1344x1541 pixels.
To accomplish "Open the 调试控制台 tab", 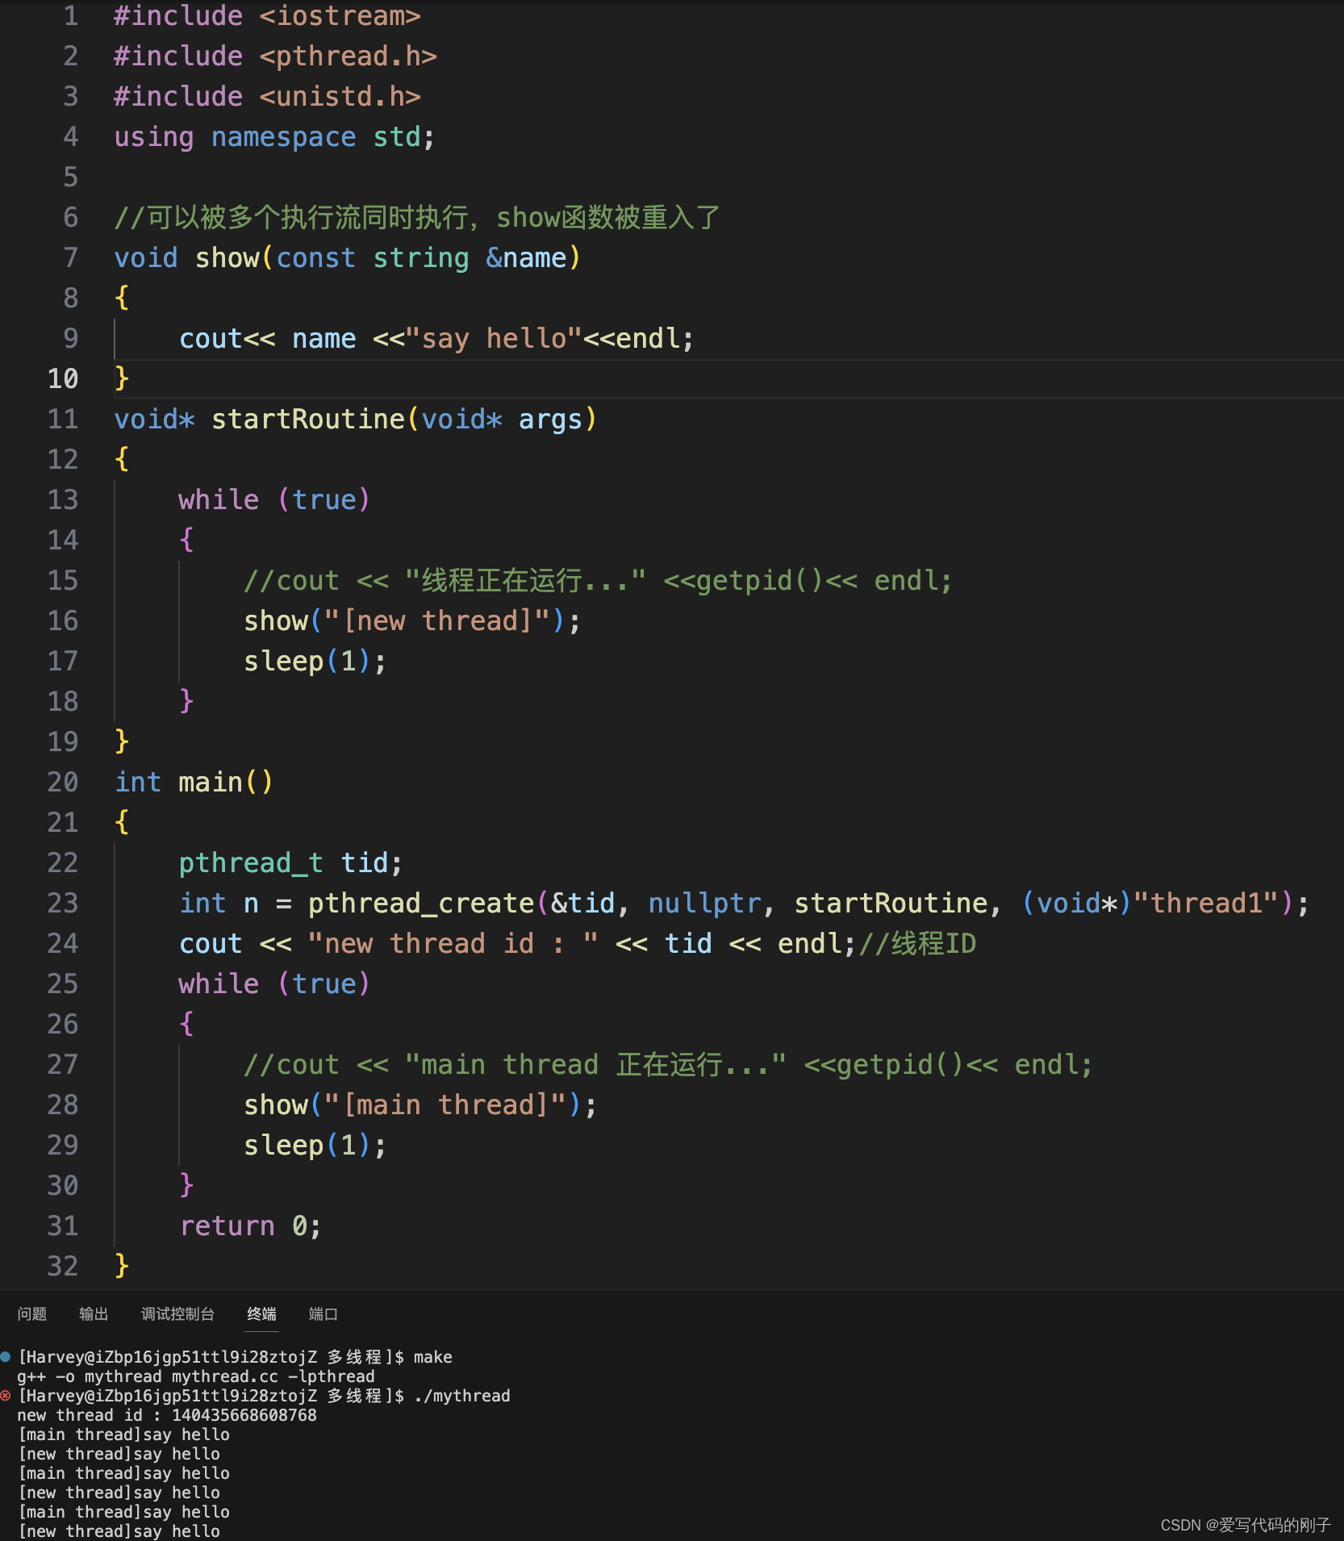I will pos(177,1314).
